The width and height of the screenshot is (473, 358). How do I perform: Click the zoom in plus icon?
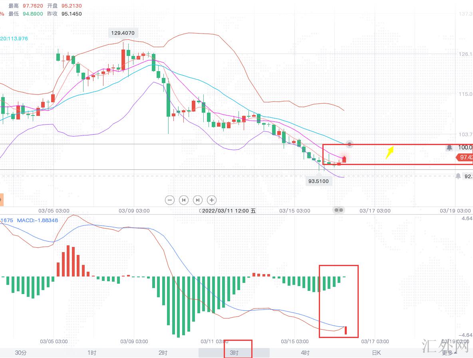(x=212, y=200)
